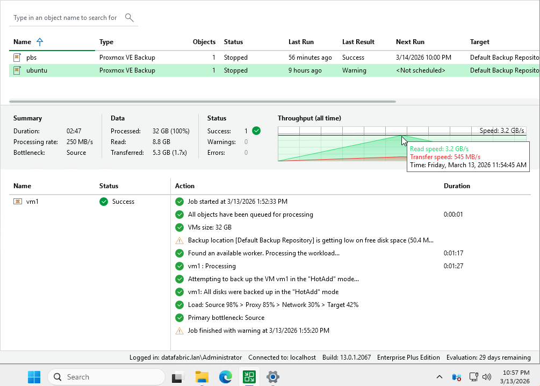Sort by Next Run column

(410, 42)
